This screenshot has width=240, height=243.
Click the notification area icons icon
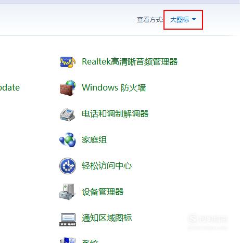68,220
